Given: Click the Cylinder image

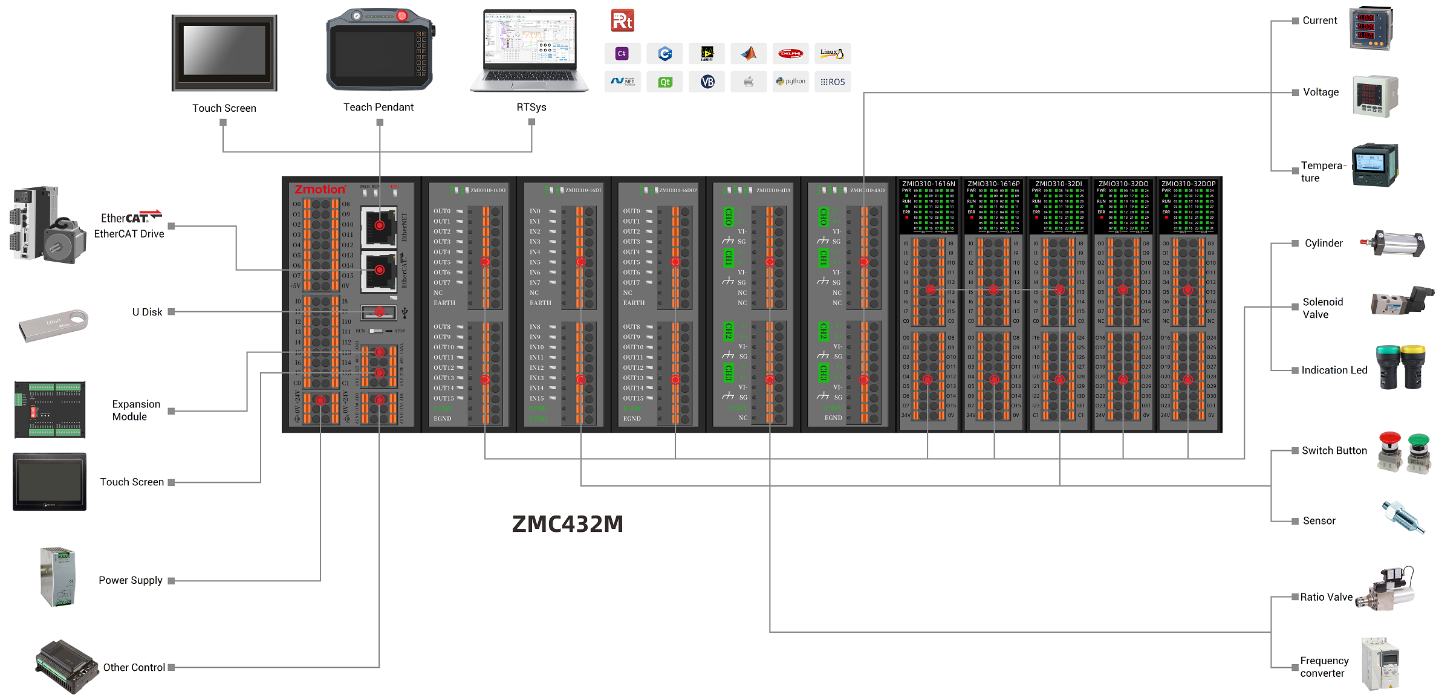Looking at the screenshot, I should pos(1392,243).
